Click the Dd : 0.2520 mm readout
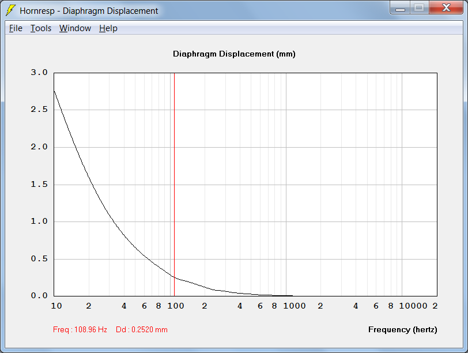This screenshot has height=353, width=468. pyautogui.click(x=141, y=330)
